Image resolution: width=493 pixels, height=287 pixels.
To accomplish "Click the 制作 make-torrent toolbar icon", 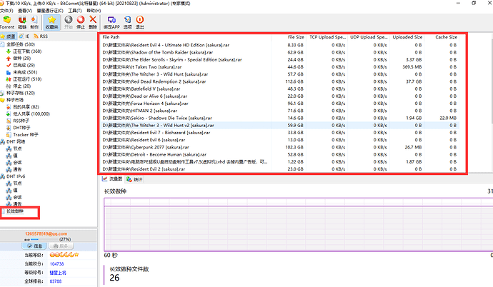I will point(34,22).
